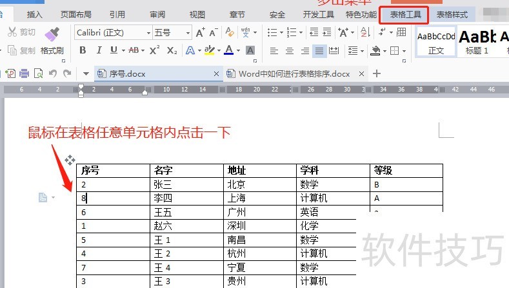The width and height of the screenshot is (509, 288).
Task: Add a new document tab with plus
Action: (x=377, y=73)
